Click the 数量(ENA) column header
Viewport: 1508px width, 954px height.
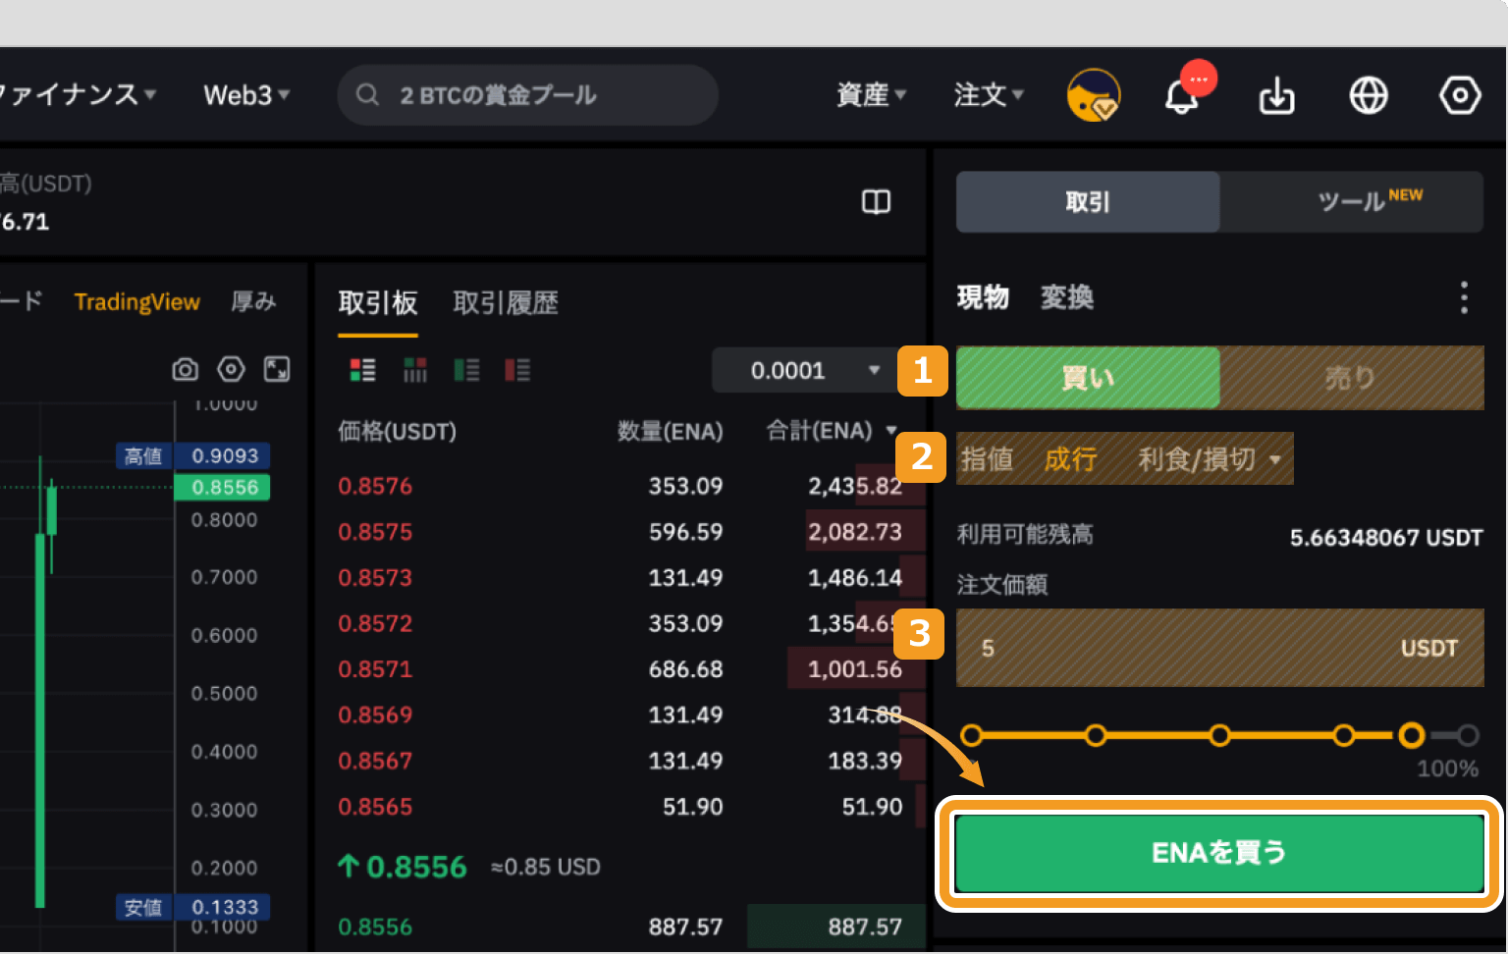coord(671,431)
